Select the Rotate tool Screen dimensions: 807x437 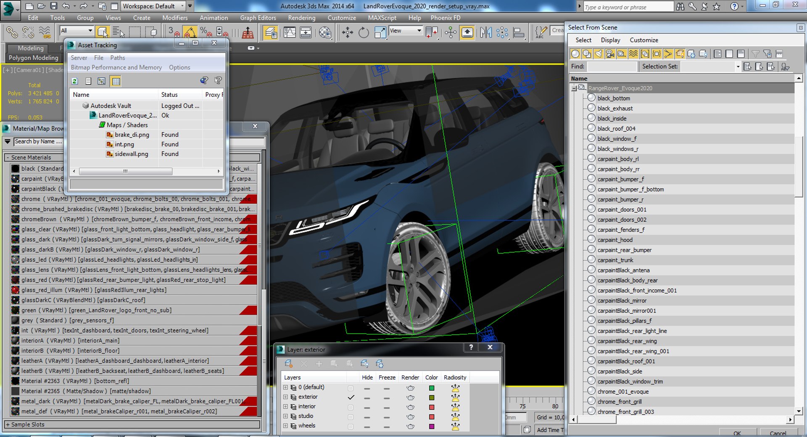(x=364, y=32)
